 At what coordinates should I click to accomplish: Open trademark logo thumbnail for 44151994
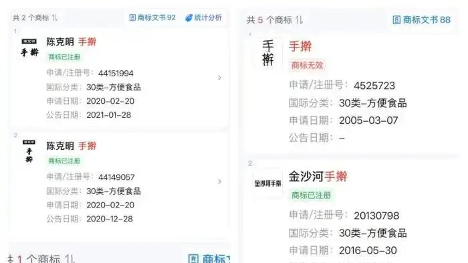tap(29, 48)
